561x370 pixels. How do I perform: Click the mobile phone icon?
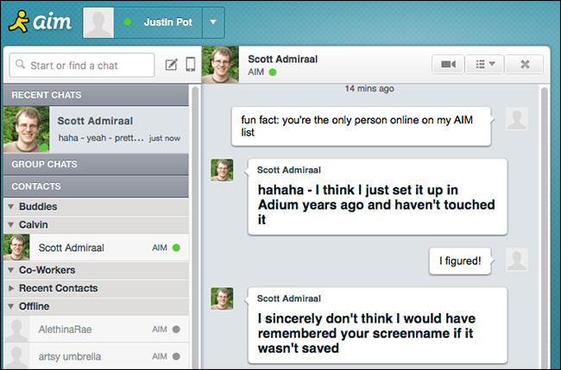[x=190, y=66]
